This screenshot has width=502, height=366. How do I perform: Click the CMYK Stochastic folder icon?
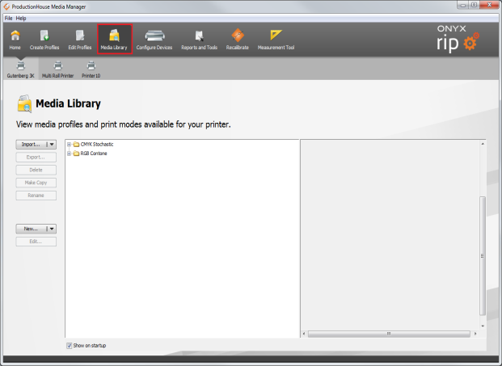[x=76, y=145]
